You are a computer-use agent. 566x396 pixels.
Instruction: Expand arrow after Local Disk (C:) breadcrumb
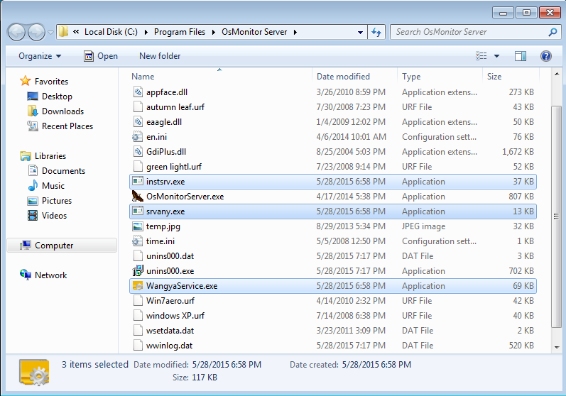tap(146, 32)
